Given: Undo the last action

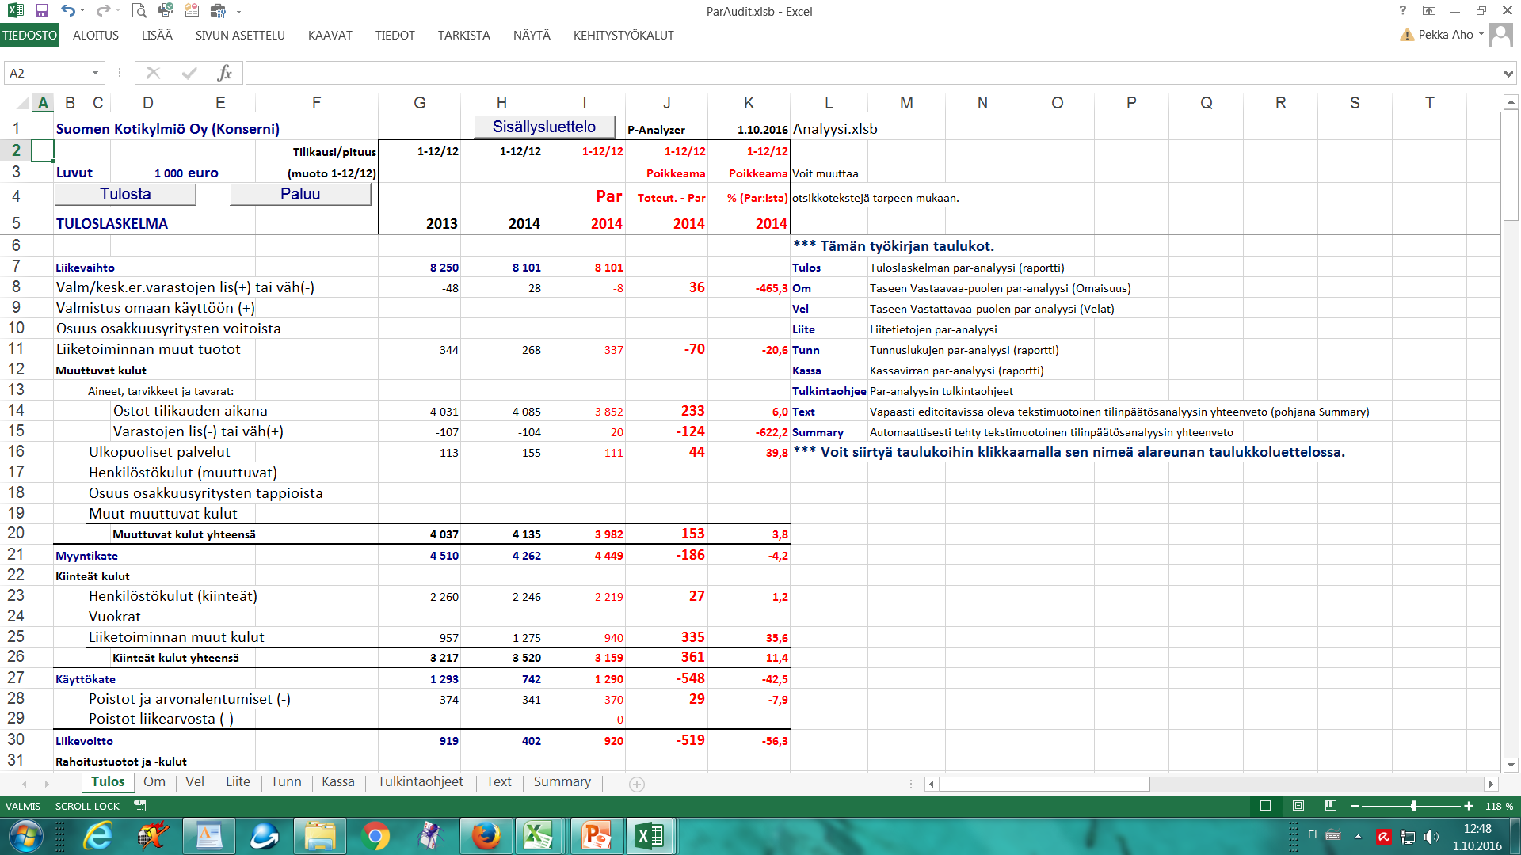Looking at the screenshot, I should coord(68,11).
